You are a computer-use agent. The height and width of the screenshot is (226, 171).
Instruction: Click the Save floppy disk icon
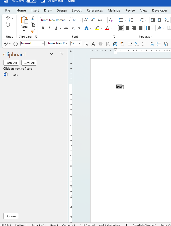pos(43,1)
